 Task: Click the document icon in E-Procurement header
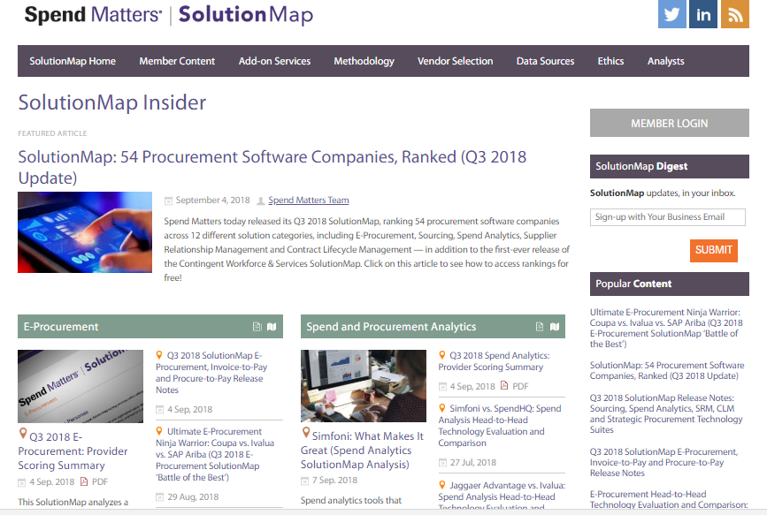click(x=257, y=327)
